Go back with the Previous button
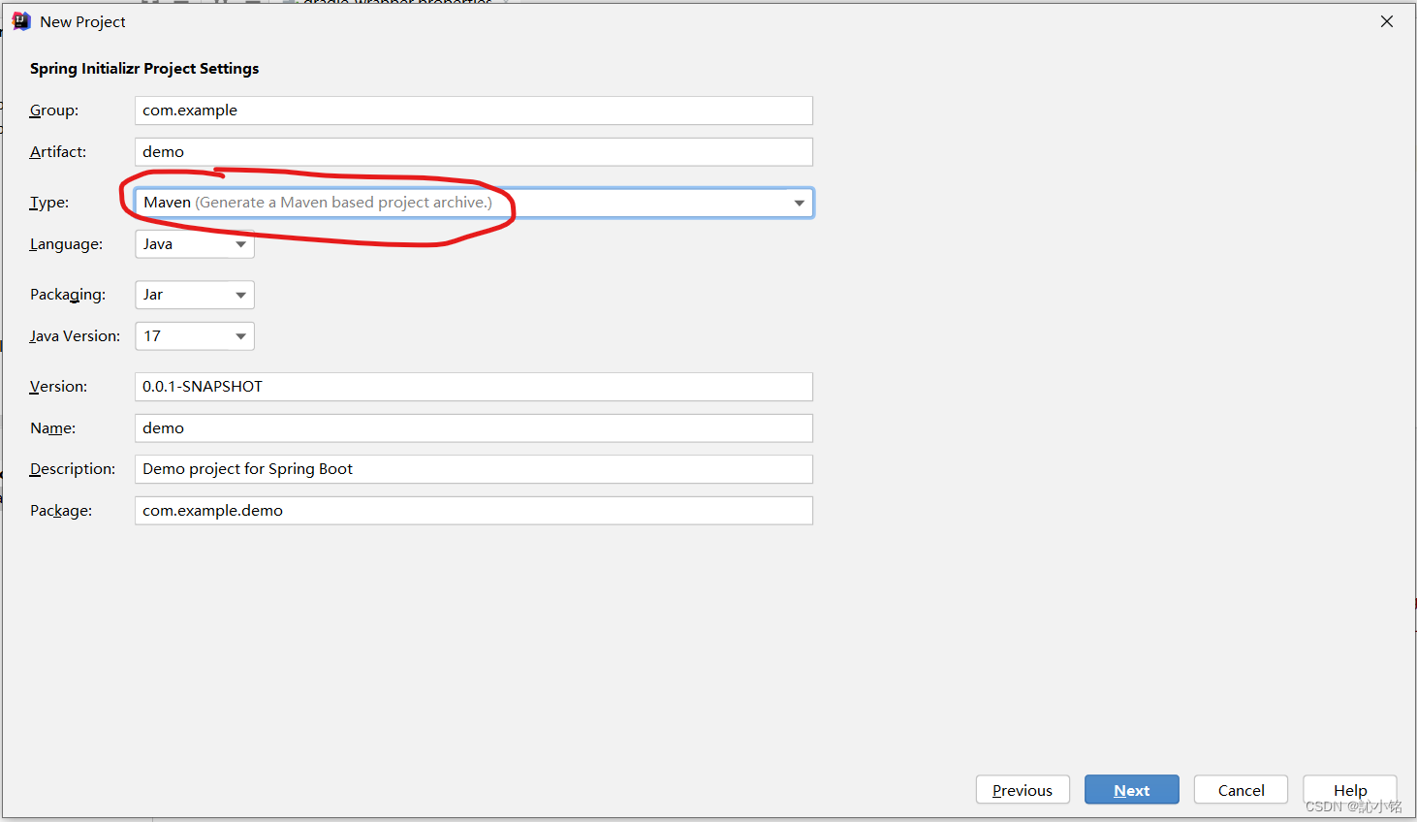Image resolution: width=1417 pixels, height=822 pixels. (x=1023, y=790)
